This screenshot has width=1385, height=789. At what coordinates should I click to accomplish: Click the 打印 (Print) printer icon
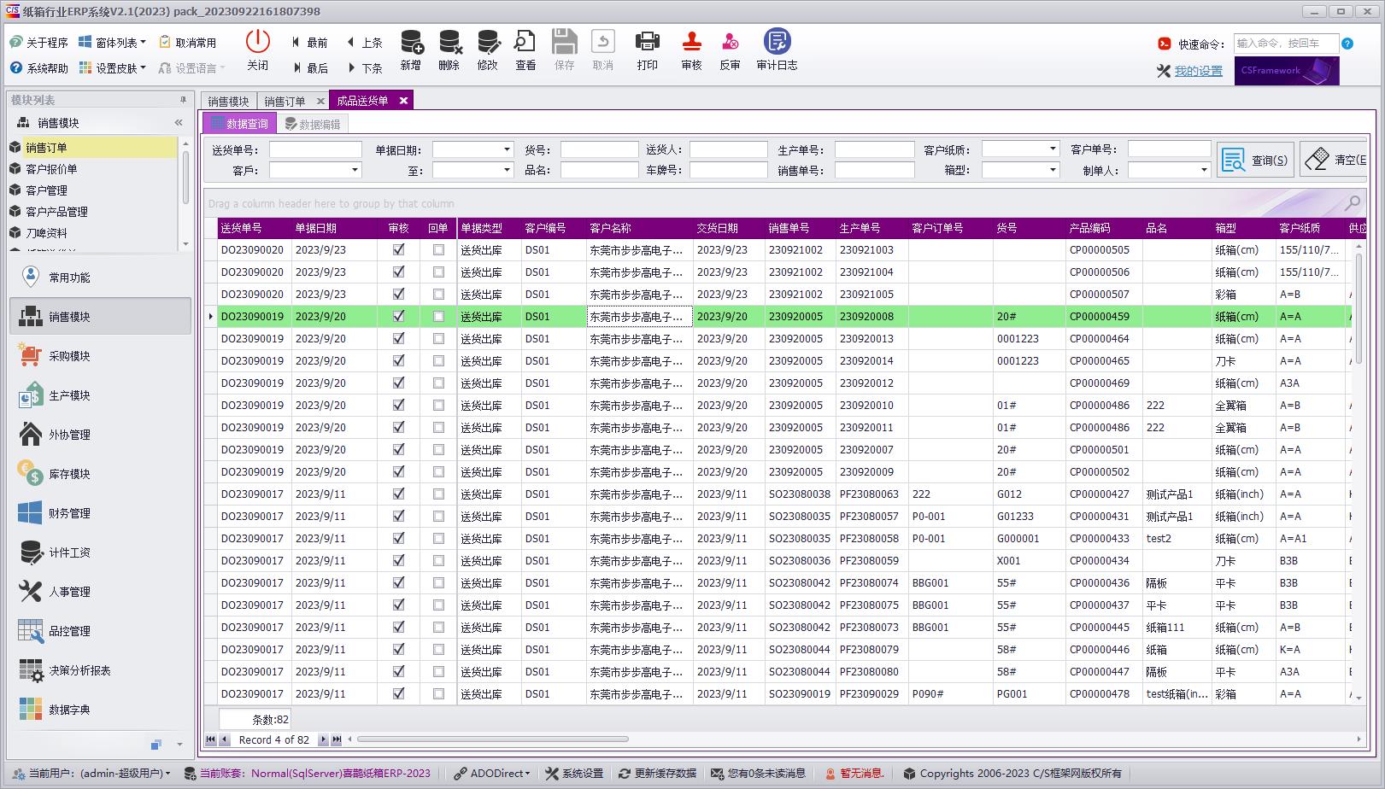pos(647,43)
